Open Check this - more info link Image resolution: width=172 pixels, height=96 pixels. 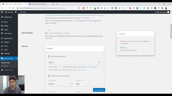coord(80,70)
